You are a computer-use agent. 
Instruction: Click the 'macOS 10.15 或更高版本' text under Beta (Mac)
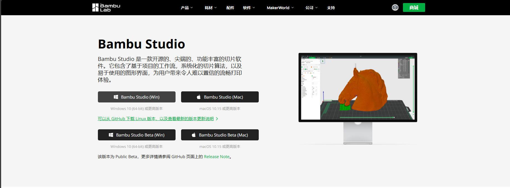[220, 146]
